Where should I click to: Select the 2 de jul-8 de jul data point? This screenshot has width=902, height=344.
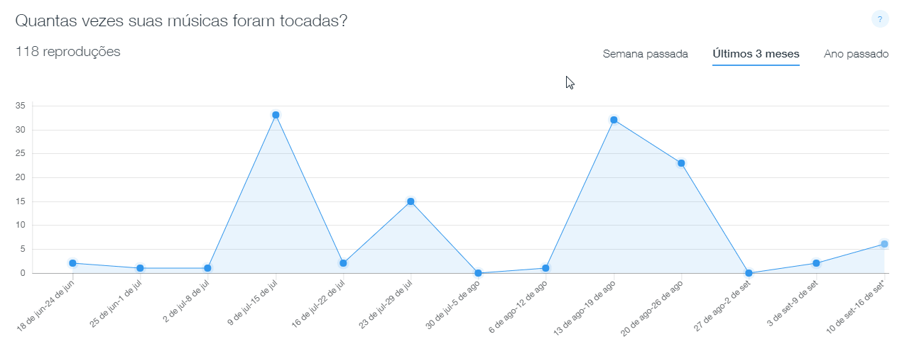coord(207,268)
